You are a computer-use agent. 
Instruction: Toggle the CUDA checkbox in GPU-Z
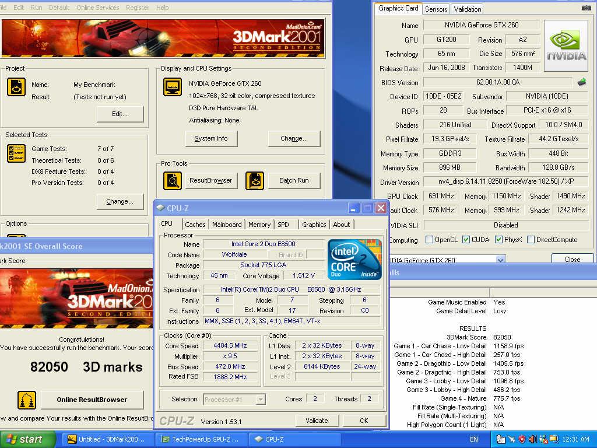[466, 240]
